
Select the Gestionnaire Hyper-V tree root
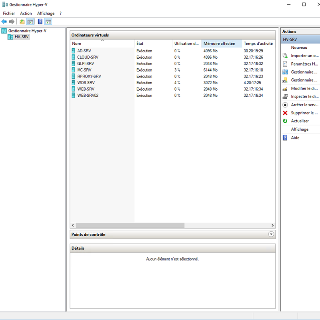(27, 31)
